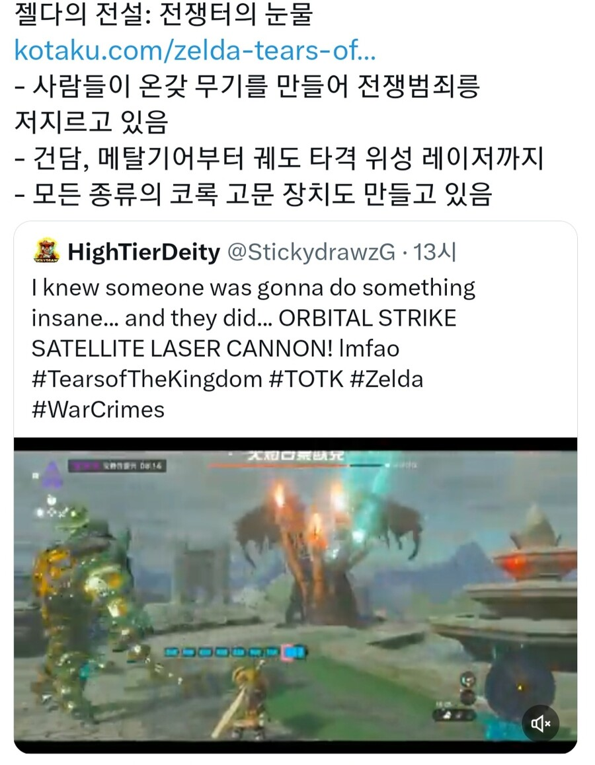Open the @StickydrawzG handle
This screenshot has height=765, width=595.
pos(311,252)
